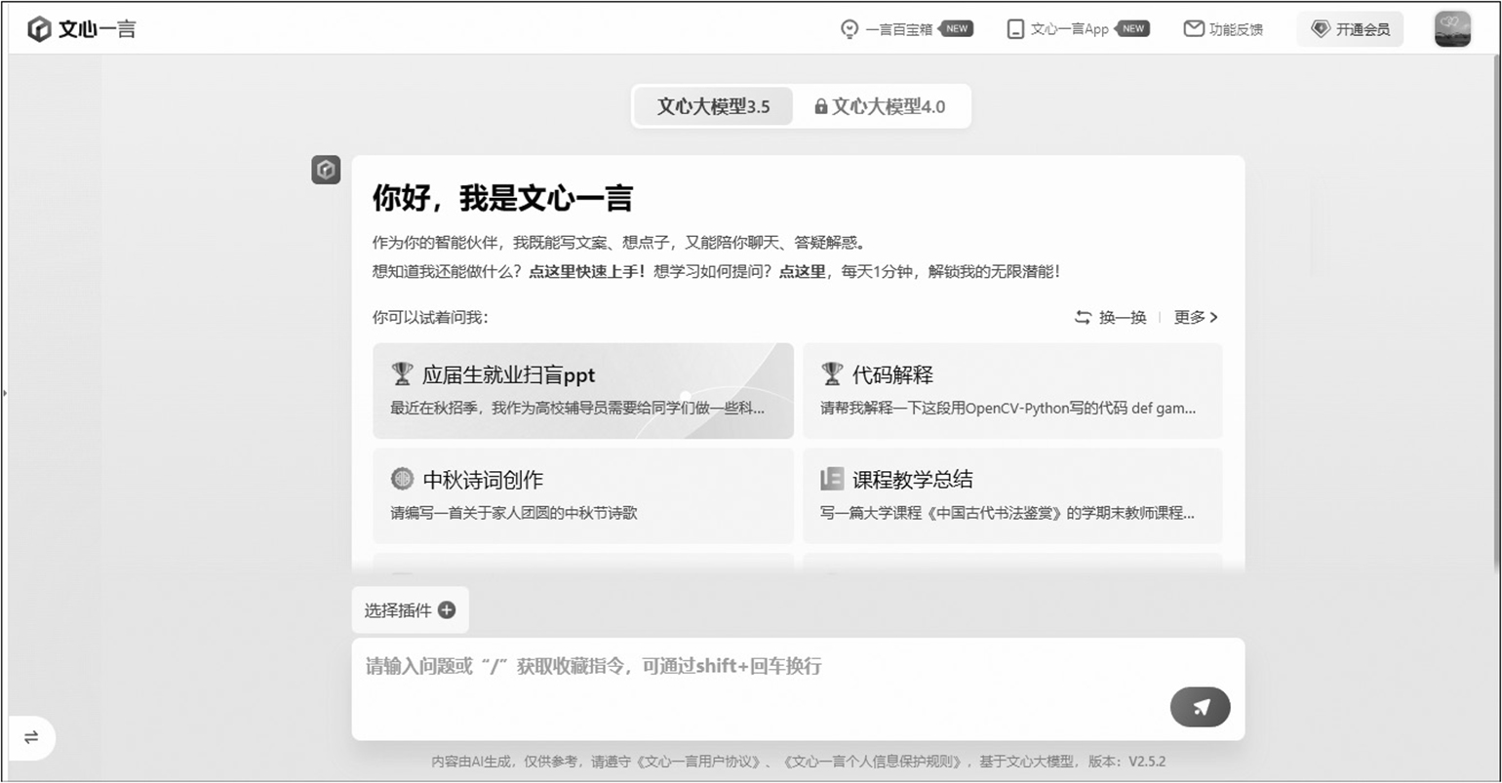Click the diamond icon in 开通会员
Image resolution: width=1502 pixels, height=783 pixels.
[x=1321, y=29]
